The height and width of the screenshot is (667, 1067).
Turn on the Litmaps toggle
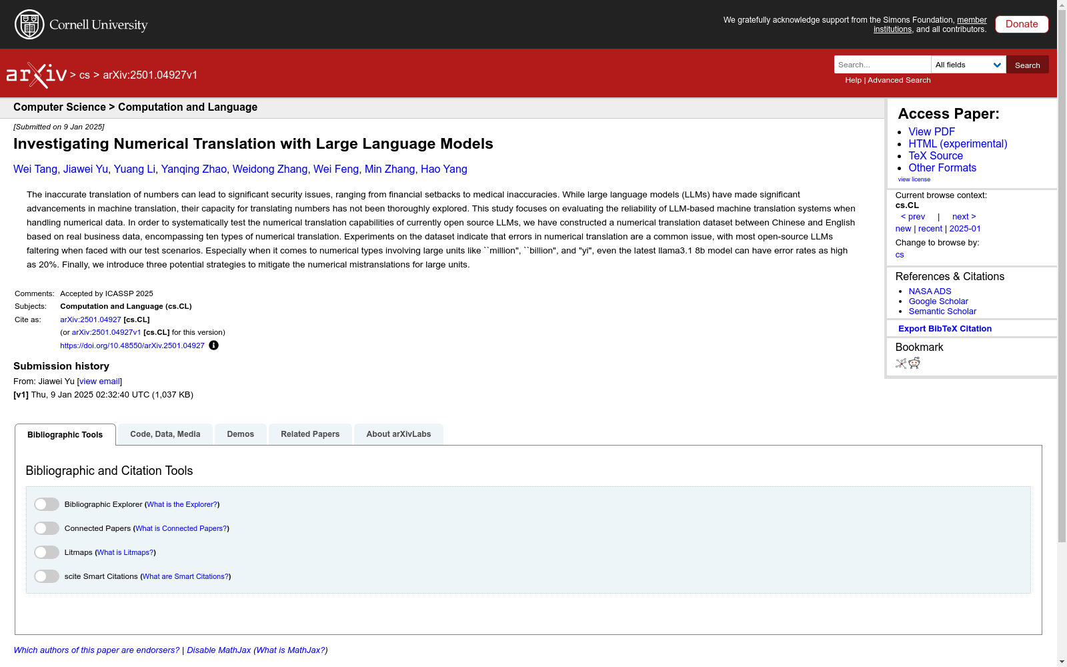(47, 552)
